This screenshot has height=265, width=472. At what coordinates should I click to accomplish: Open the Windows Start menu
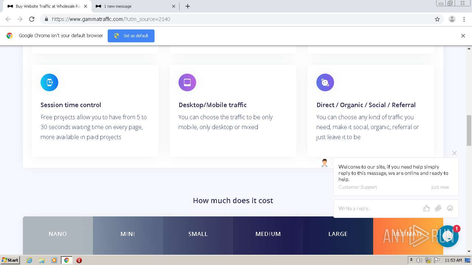pyautogui.click(x=10, y=260)
